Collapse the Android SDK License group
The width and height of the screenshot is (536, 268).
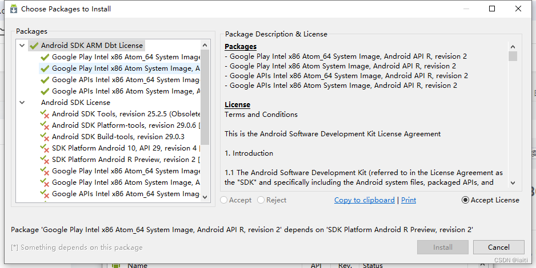click(x=22, y=103)
